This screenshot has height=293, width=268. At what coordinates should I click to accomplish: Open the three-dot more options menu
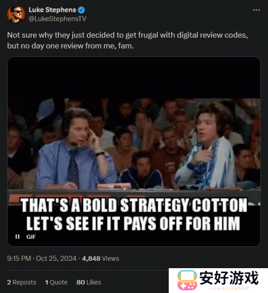pyautogui.click(x=256, y=10)
